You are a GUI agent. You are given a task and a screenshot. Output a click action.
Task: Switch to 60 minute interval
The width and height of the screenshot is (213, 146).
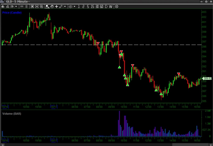point(102,6)
